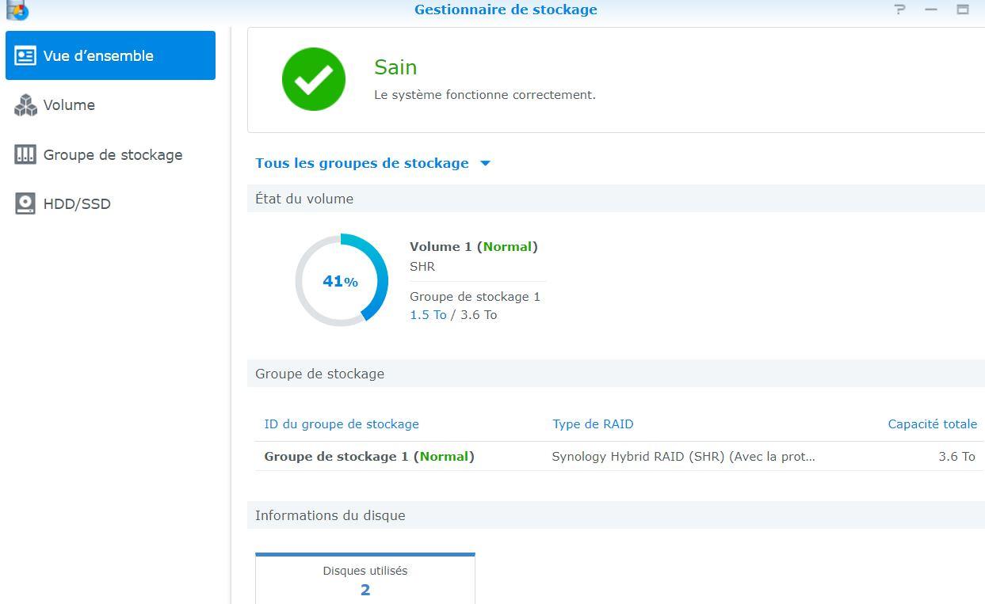This screenshot has height=604, width=985.
Task: Select the Groupe de stockage 1 (Normal) row
Action: [x=620, y=456]
